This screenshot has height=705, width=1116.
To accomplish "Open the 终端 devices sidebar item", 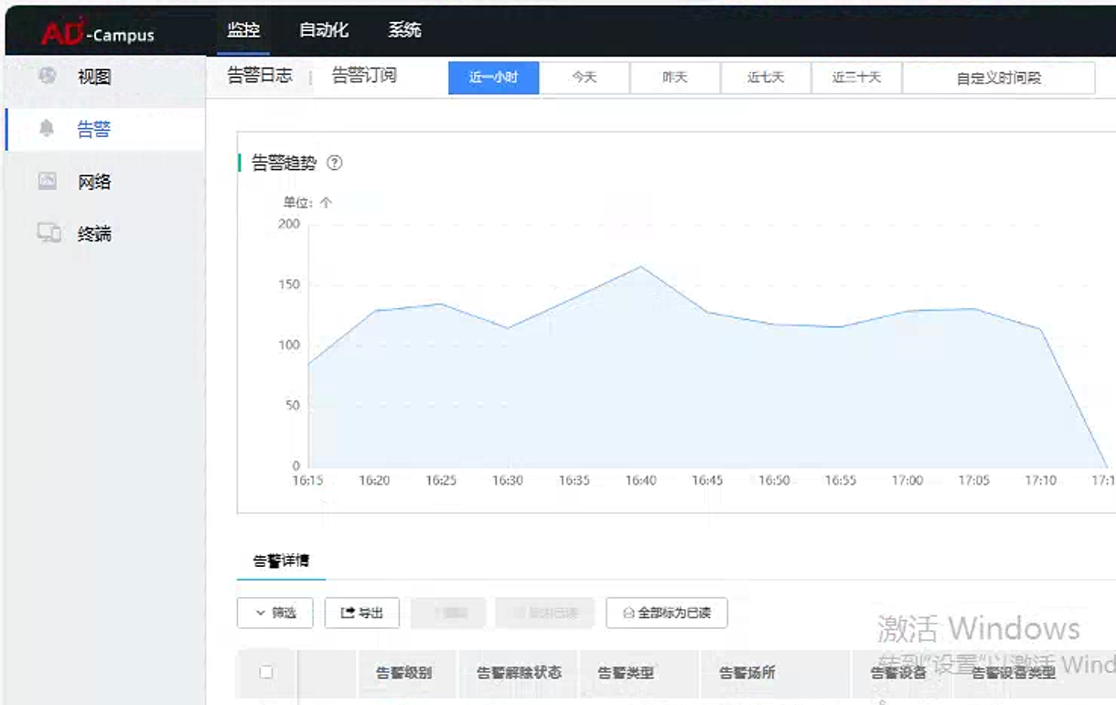I will (x=93, y=234).
